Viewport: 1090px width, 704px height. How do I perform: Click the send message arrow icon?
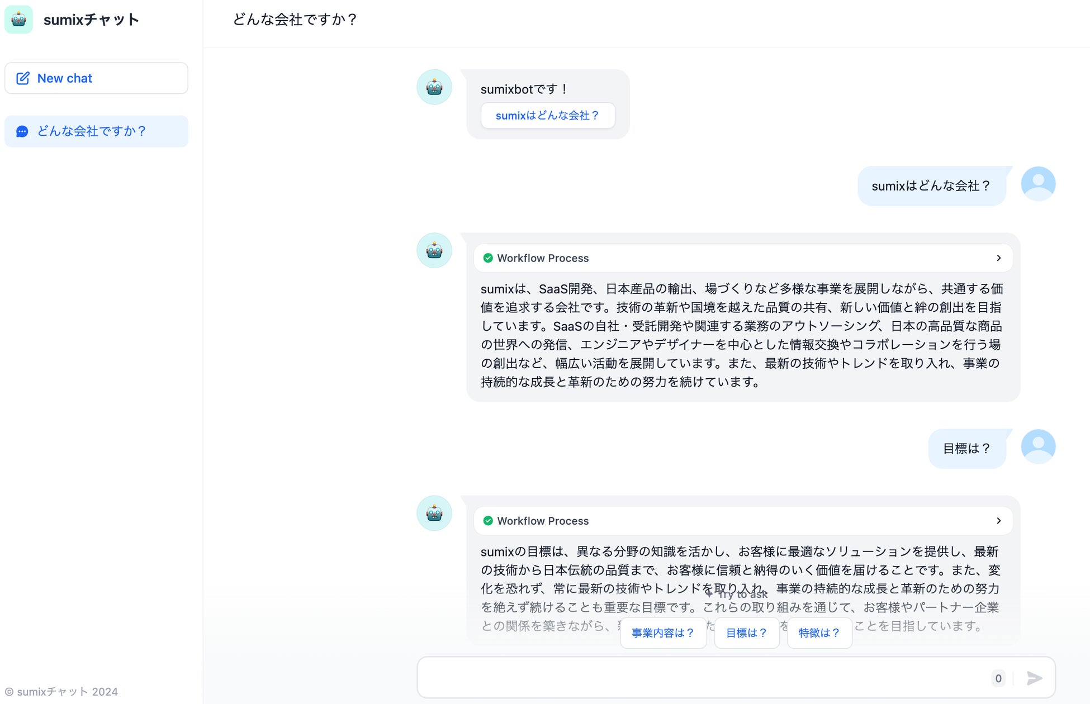click(1034, 678)
